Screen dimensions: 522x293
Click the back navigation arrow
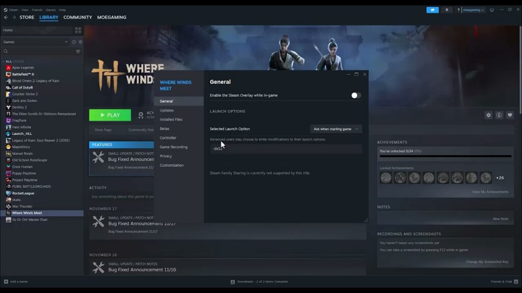coord(6,17)
